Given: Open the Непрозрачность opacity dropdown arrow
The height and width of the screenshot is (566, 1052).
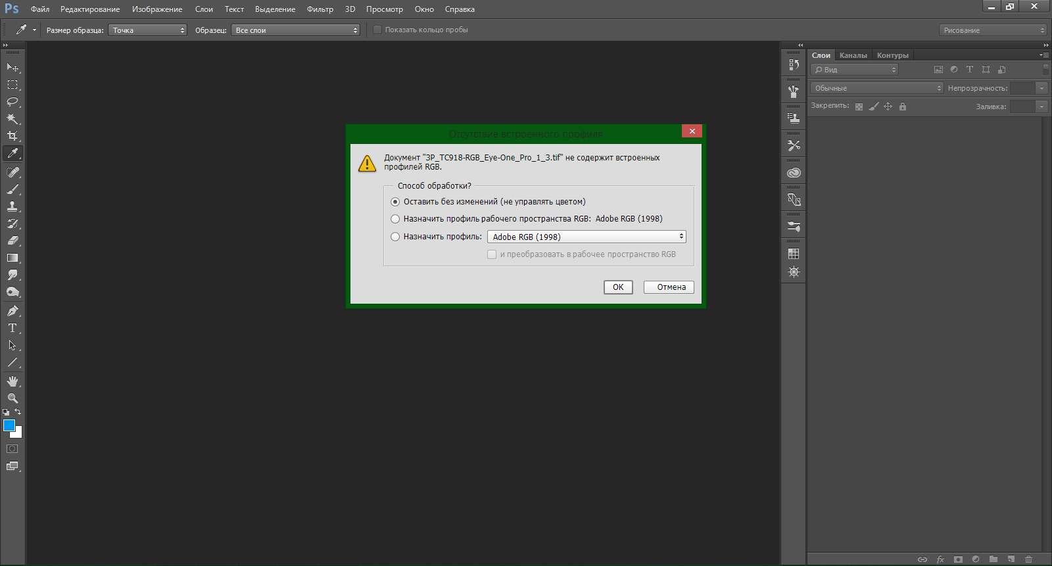Looking at the screenshot, I should coord(1041,88).
